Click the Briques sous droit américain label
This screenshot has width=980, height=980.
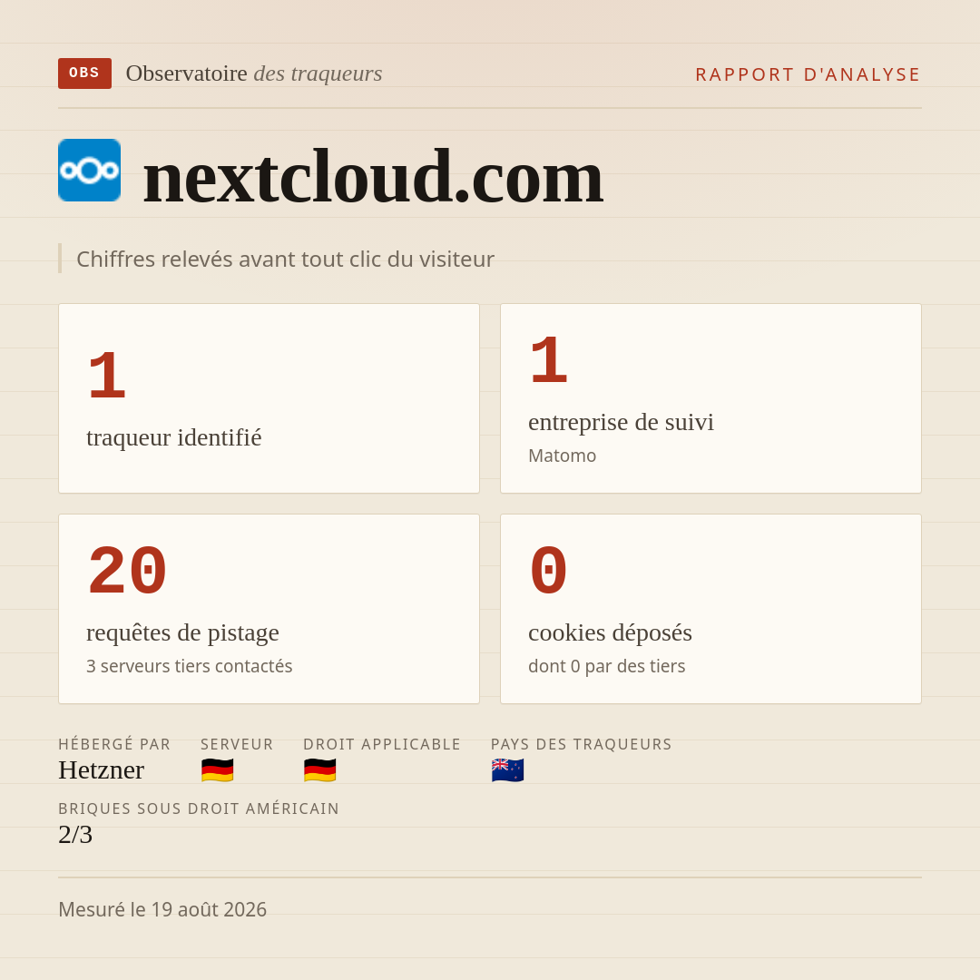pos(199,808)
